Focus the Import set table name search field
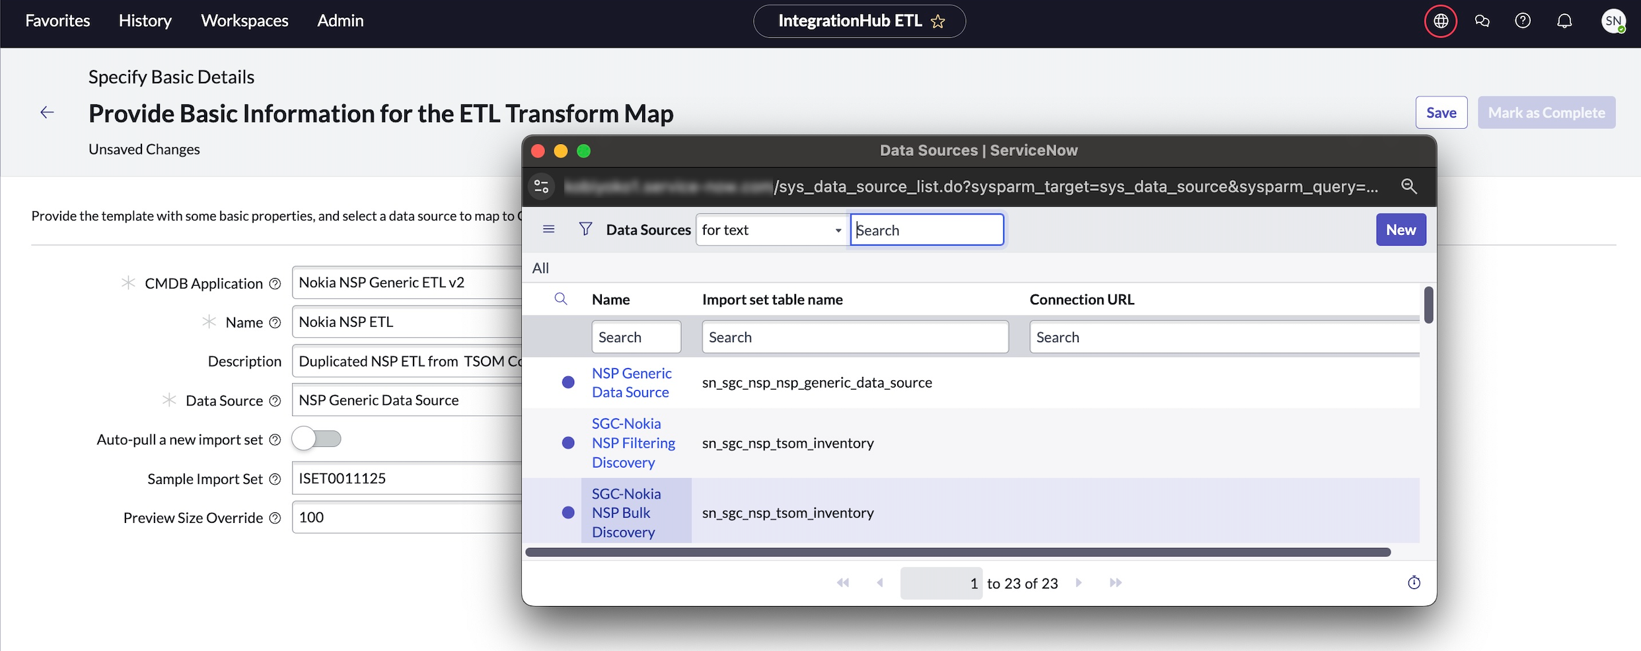Viewport: 1641px width, 651px height. coord(855,337)
